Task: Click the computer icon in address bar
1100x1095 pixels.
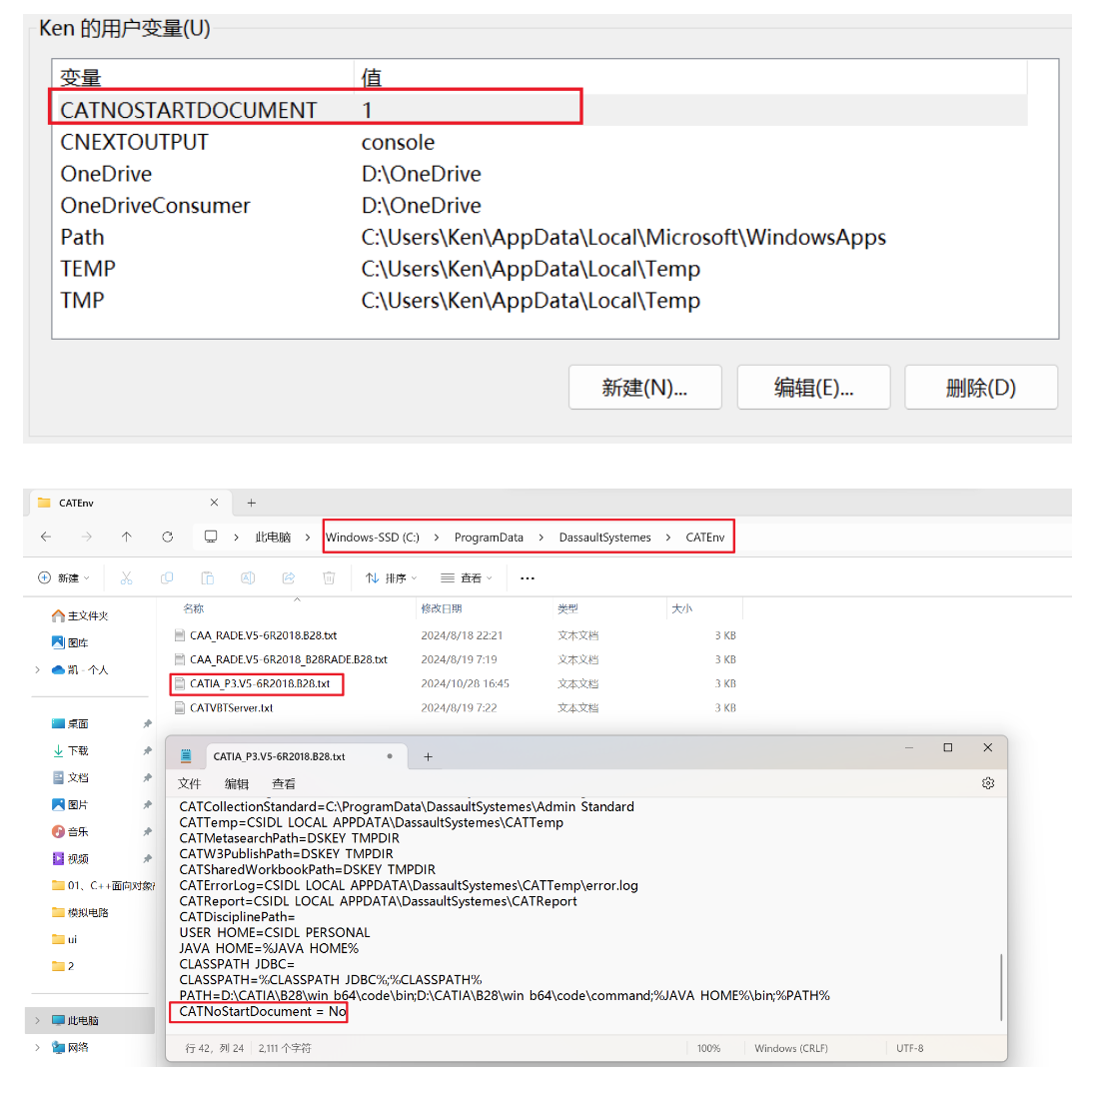Action: [211, 537]
